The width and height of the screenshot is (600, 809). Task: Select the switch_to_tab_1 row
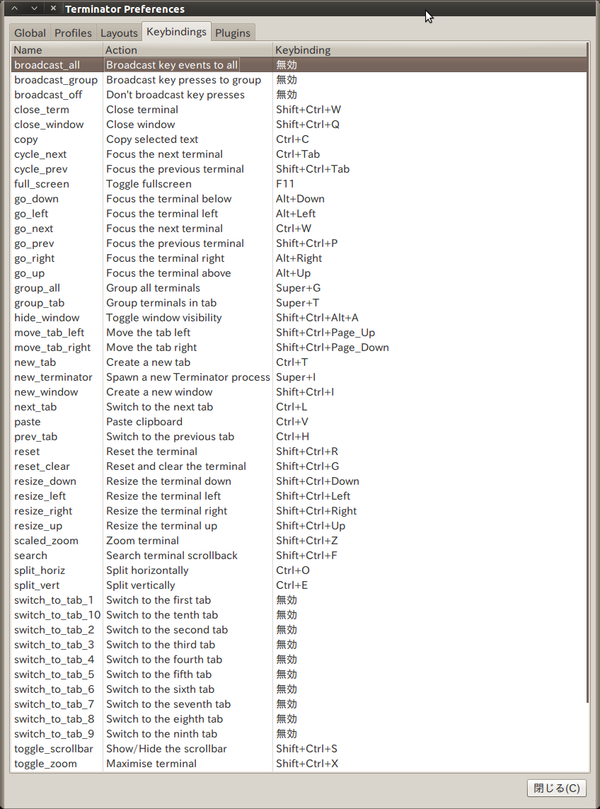pos(299,600)
